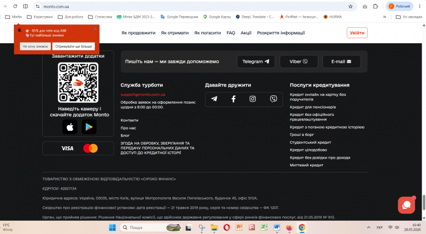The height and width of the screenshot is (234, 426).
Task: Click the Telegram icon under Давайте дружити
Action: (214, 99)
